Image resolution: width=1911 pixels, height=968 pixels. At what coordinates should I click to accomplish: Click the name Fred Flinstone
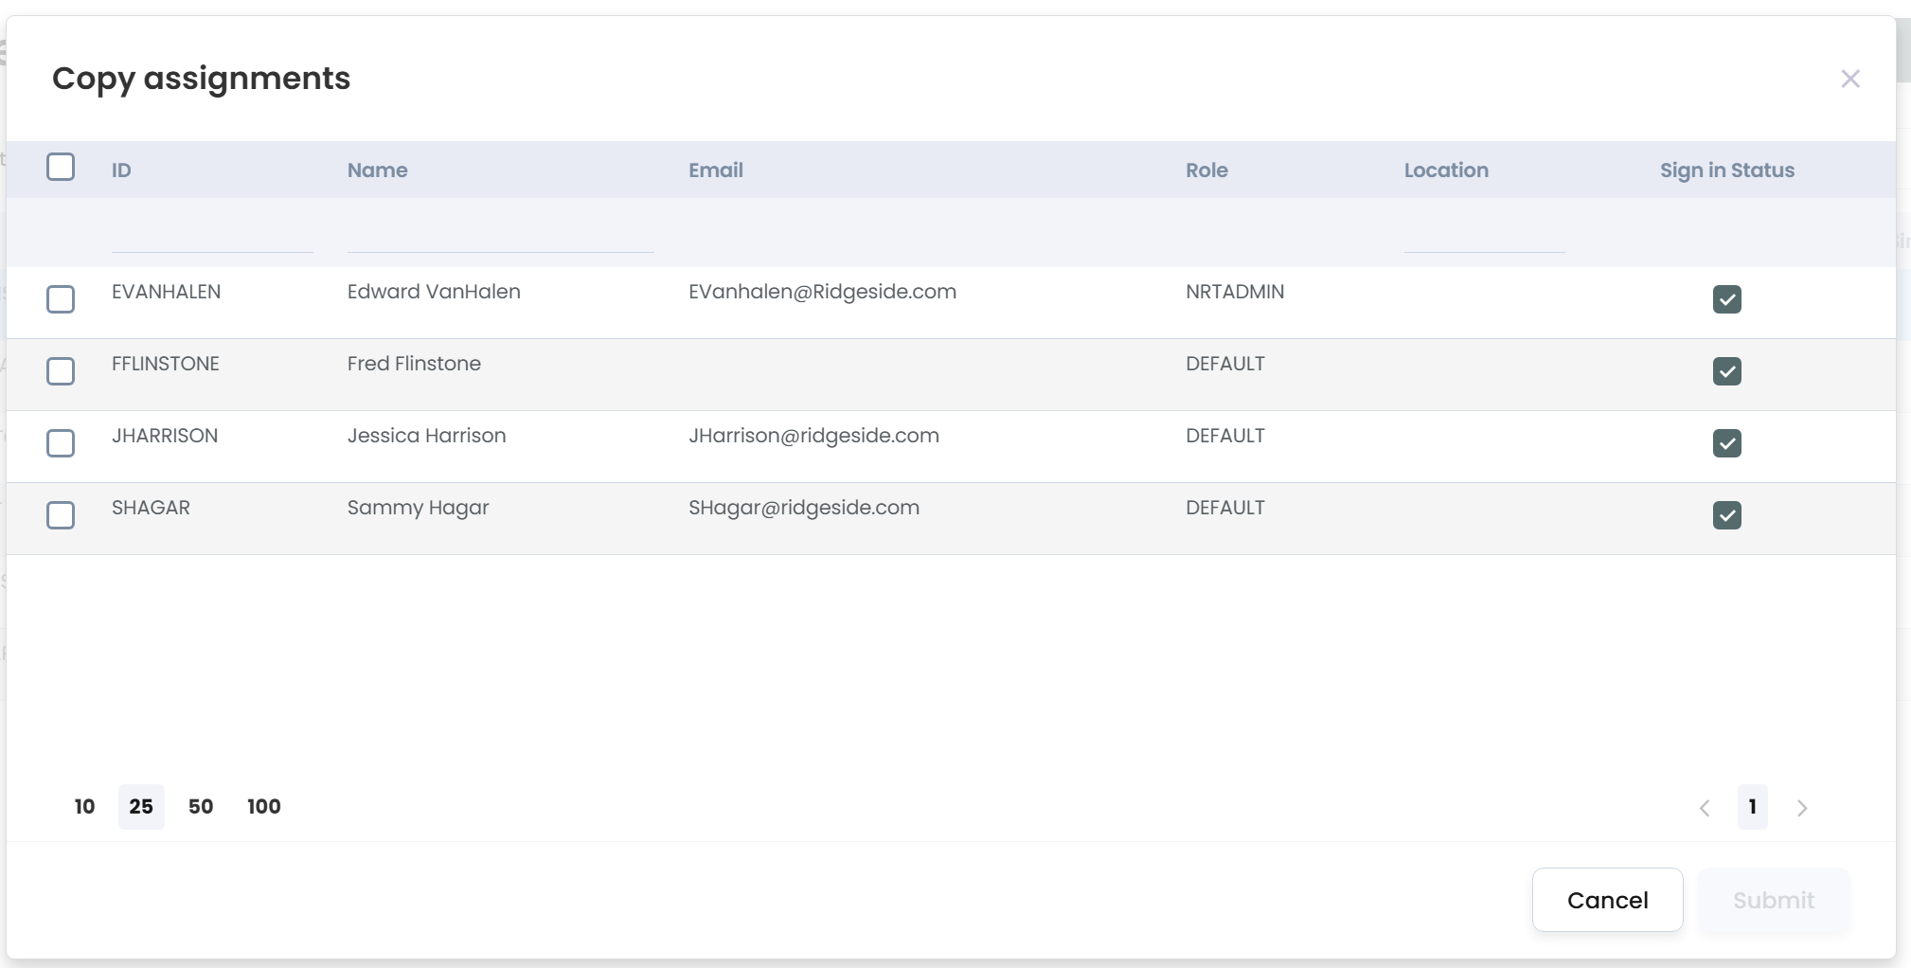pyautogui.click(x=414, y=364)
